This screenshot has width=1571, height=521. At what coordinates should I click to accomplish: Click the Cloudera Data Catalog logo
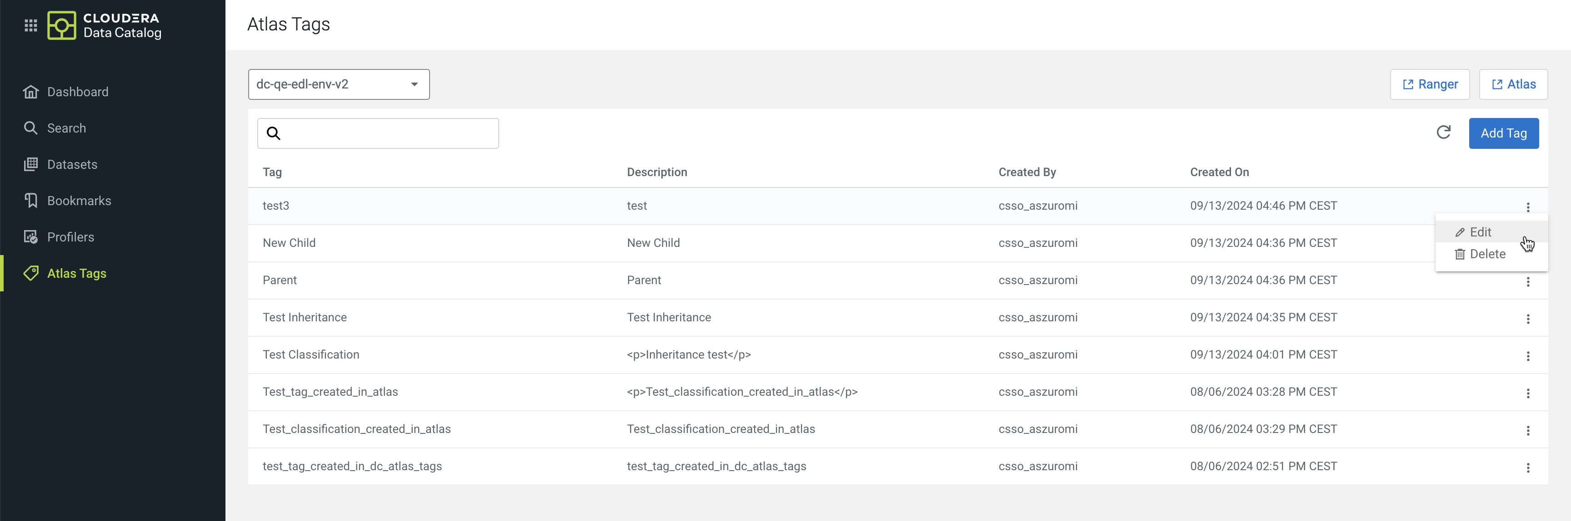[104, 25]
